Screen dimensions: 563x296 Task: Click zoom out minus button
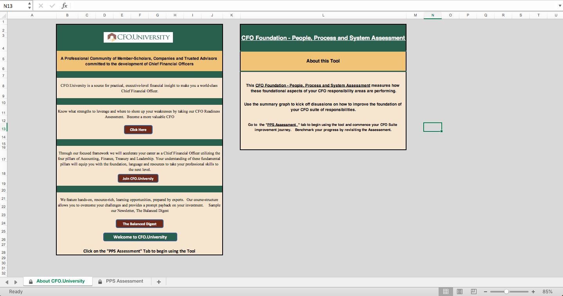point(485,292)
